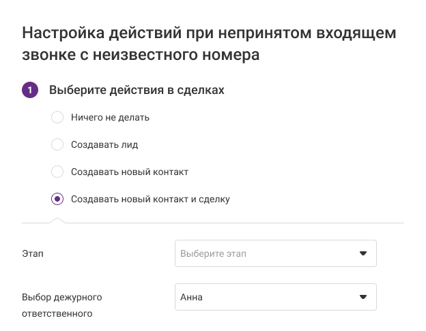Viewport: 426px width, 331px height.
Task: Click the "Выбор дежурного ответственного" field label
Action: (61, 305)
